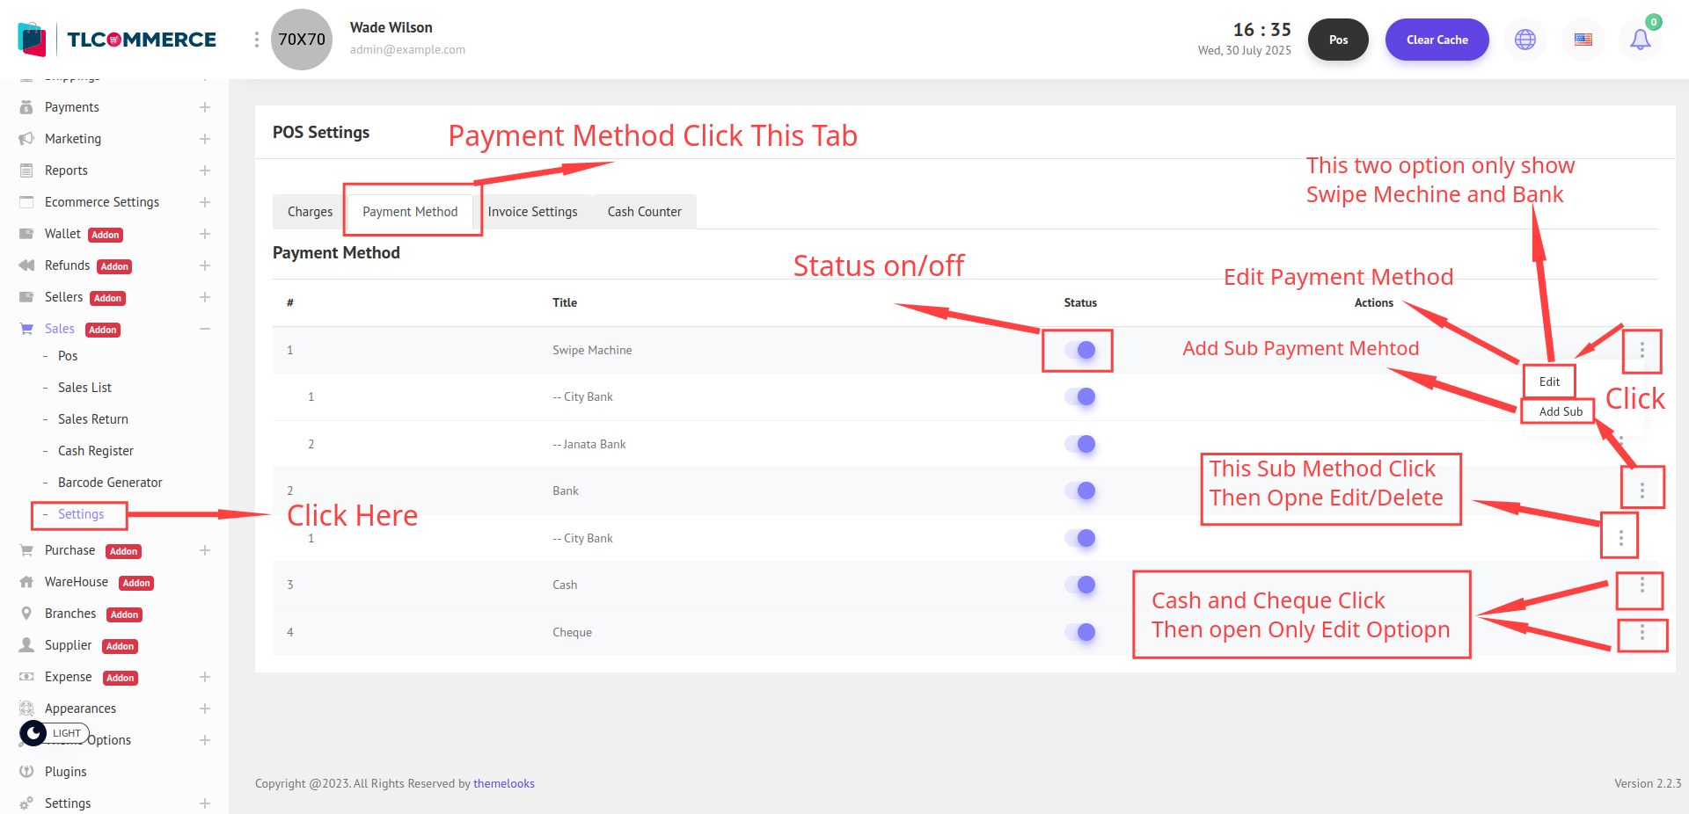Open the notification bell icon
This screenshot has width=1689, height=814.
1640,40
